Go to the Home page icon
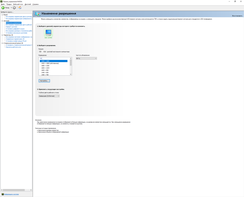 [20, 8]
